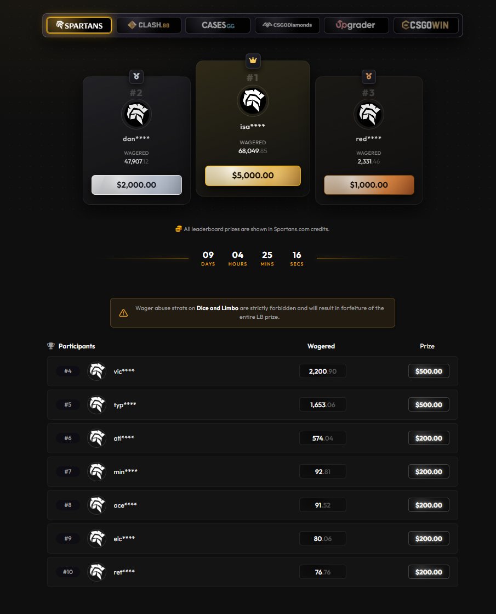Click dan**** Spartan helmet avatar

[136, 114]
